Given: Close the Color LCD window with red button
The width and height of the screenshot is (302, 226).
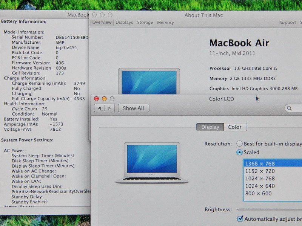Looking at the screenshot, I should click(96, 99).
